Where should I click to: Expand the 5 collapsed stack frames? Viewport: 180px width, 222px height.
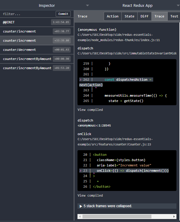coord(127,206)
